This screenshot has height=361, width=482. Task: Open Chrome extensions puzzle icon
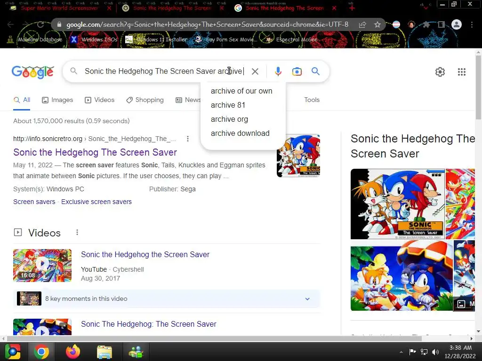coord(426,24)
